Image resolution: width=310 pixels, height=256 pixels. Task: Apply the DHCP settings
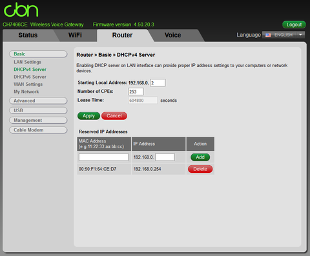click(88, 116)
